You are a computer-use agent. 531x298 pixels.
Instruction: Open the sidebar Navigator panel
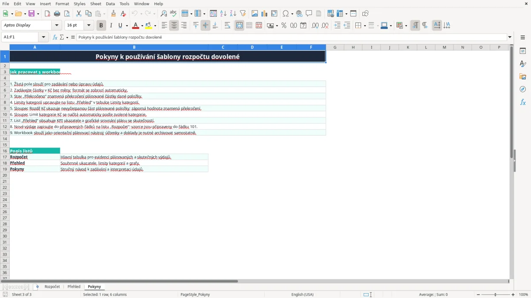pos(523,90)
